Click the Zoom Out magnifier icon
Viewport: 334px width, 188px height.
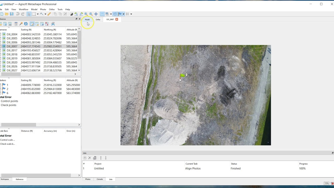pos(91,14)
